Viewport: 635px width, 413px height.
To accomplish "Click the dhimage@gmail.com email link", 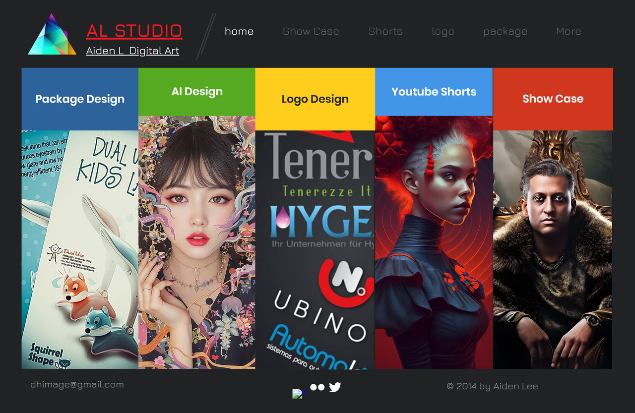I will point(77,384).
